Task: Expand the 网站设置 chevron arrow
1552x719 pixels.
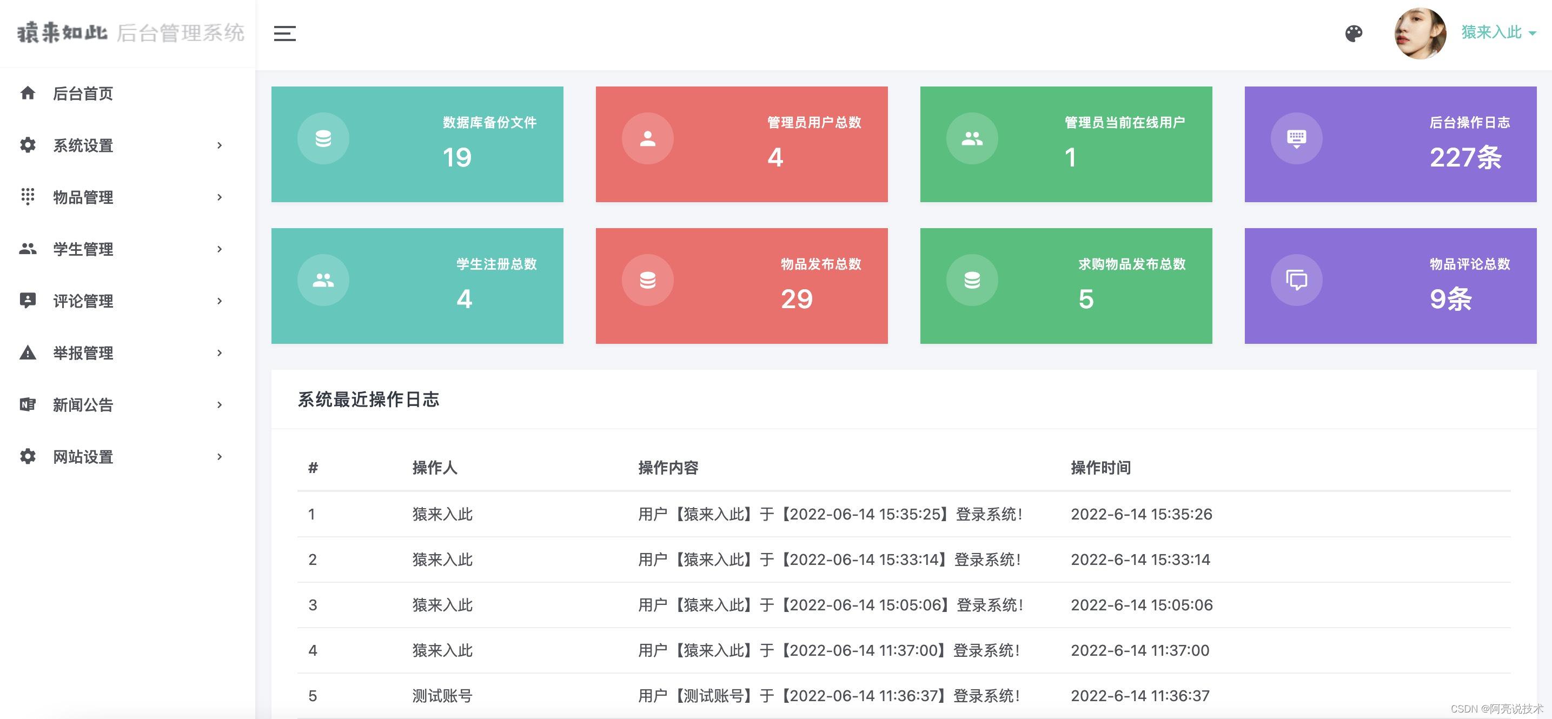Action: [x=220, y=456]
